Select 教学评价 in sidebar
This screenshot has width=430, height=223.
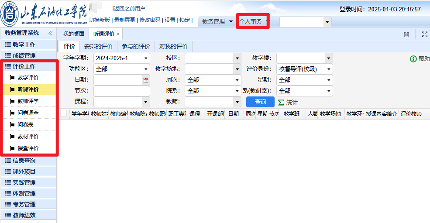(28, 78)
